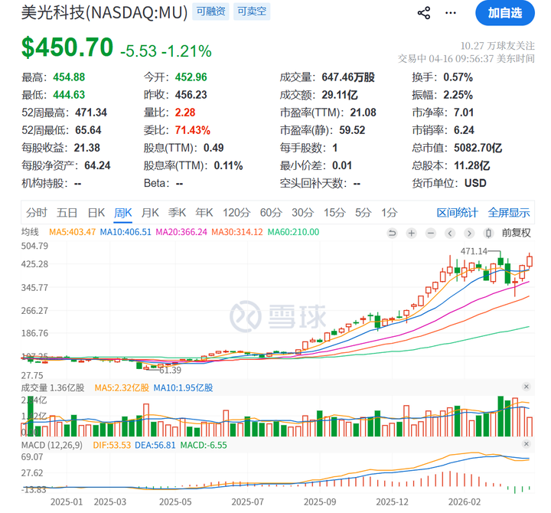Screen dimensions: 551x513
Task: Open 区间统计 range statistics
Action: point(457,212)
